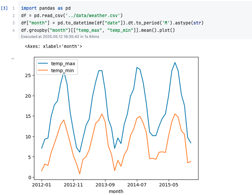The height and width of the screenshot is (195, 252).
Task: Click the Axes xlabel='month' output text
Action: point(53,47)
